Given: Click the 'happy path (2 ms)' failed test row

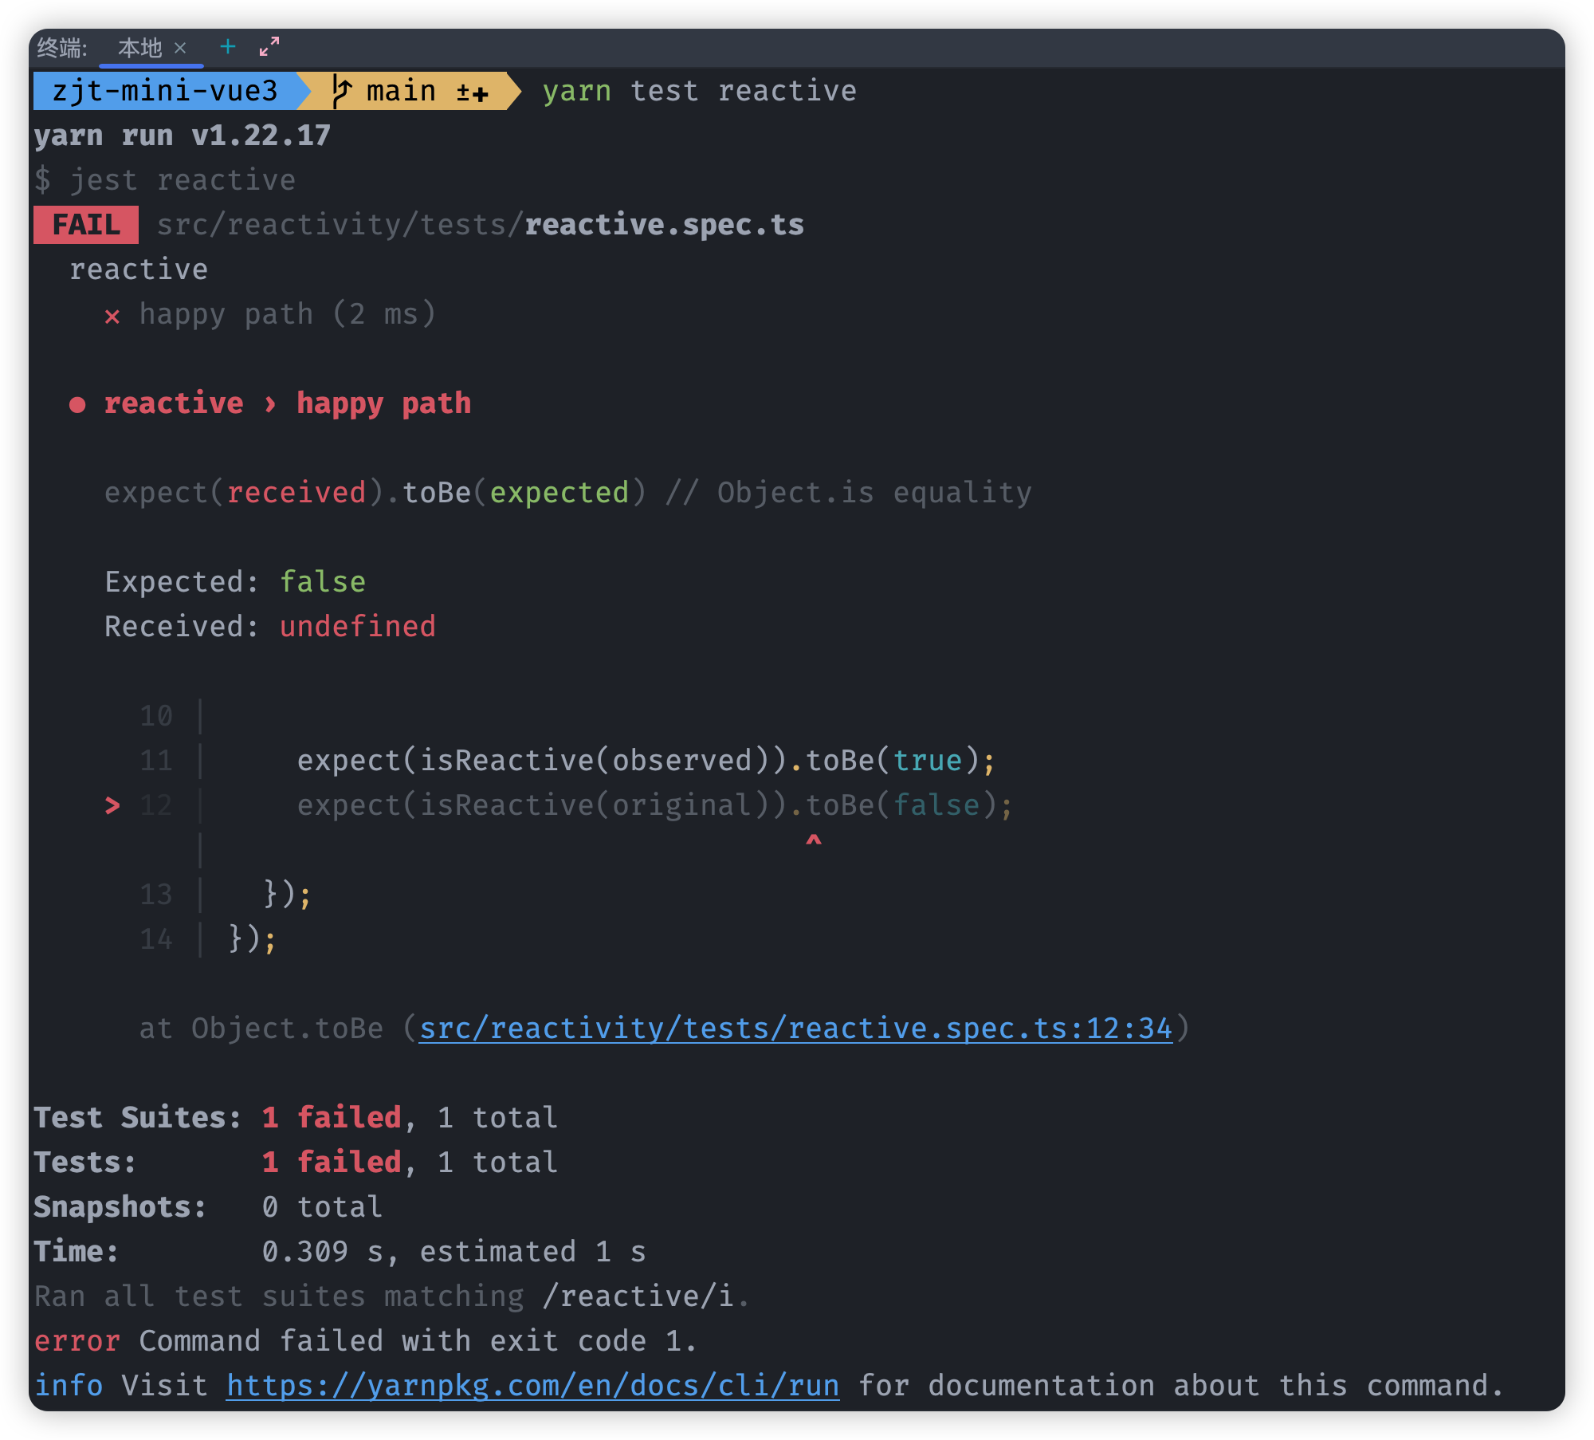Looking at the screenshot, I should 271,314.
